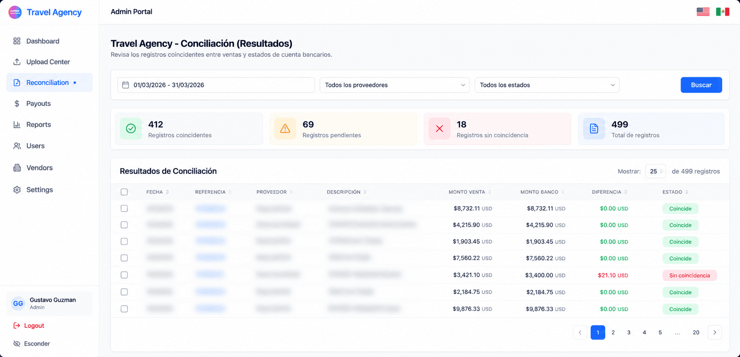Screen dimensions: 740x357
Task: Sort table by Monto Venta column arrows
Action: [490, 192]
